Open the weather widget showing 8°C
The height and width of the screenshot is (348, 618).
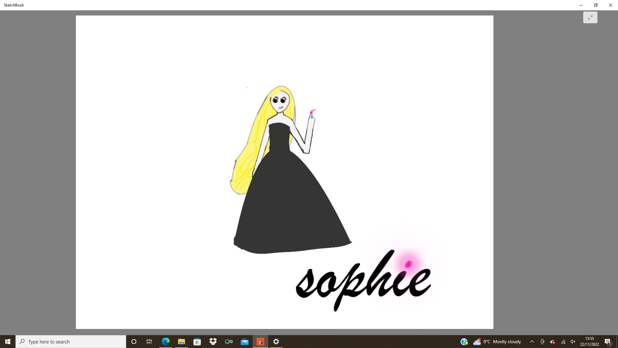(497, 342)
